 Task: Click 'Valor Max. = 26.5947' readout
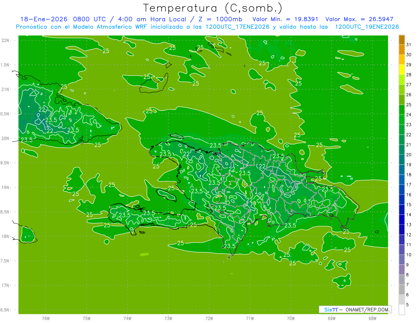pyautogui.click(x=359, y=19)
